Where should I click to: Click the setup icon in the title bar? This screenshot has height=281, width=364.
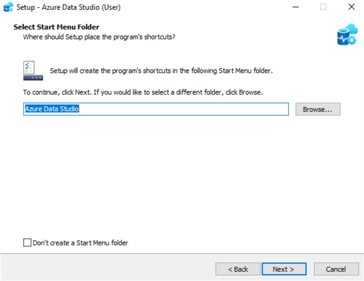tap(8, 8)
